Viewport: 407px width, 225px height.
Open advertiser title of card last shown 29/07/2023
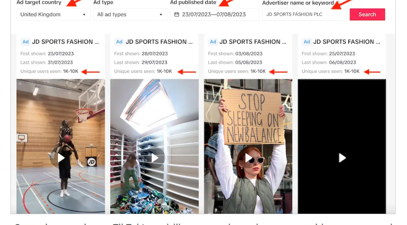(159, 42)
